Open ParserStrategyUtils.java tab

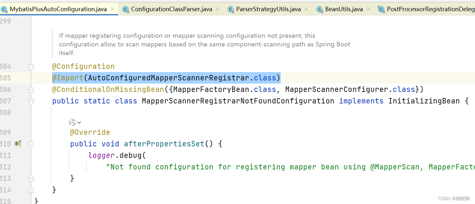[x=269, y=9]
